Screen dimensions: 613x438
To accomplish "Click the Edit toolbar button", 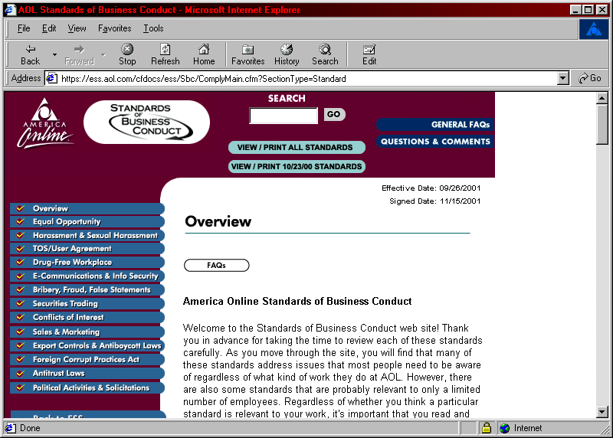I will coord(369,54).
